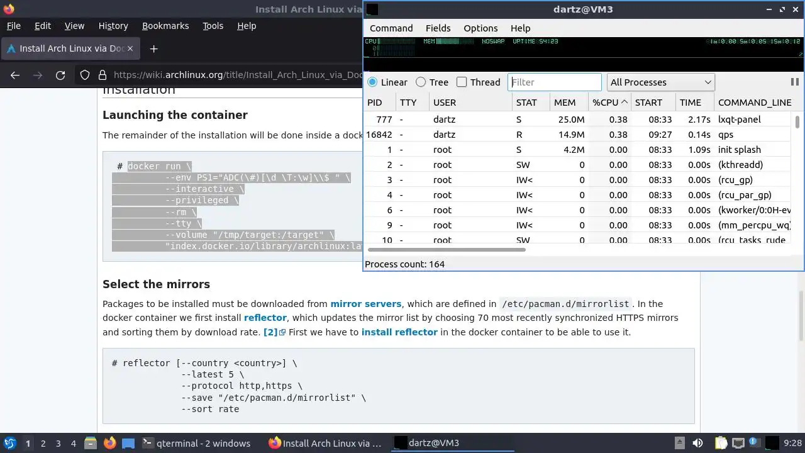Open the Command menu in qps
Screen dimensions: 805x453
click(391, 28)
